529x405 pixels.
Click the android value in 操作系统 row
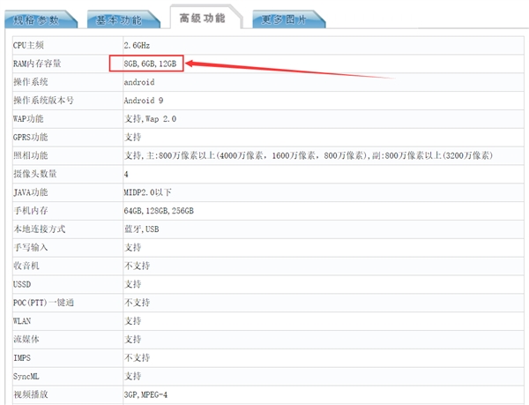point(139,82)
